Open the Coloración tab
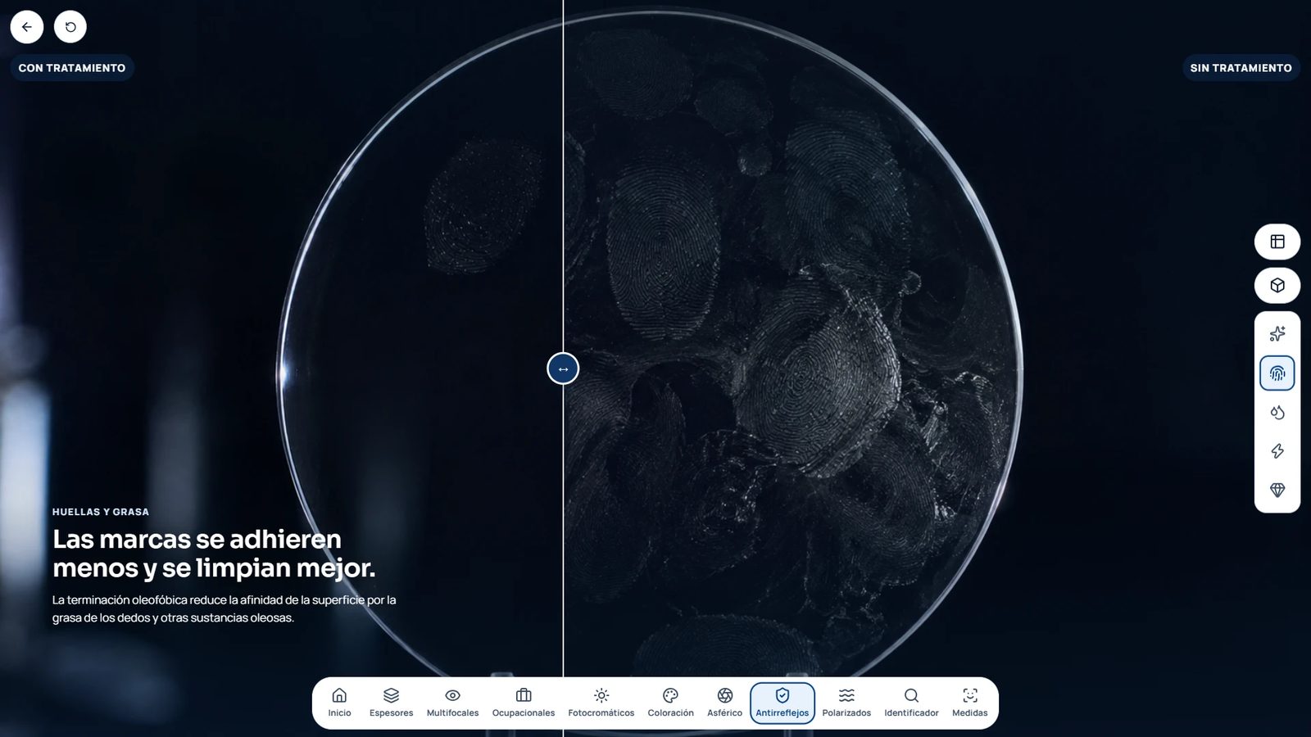Screen dimensions: 1311x737 670,703
